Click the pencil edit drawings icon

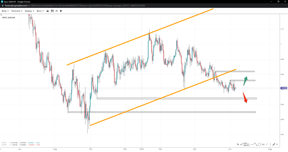pyautogui.click(x=274, y=144)
